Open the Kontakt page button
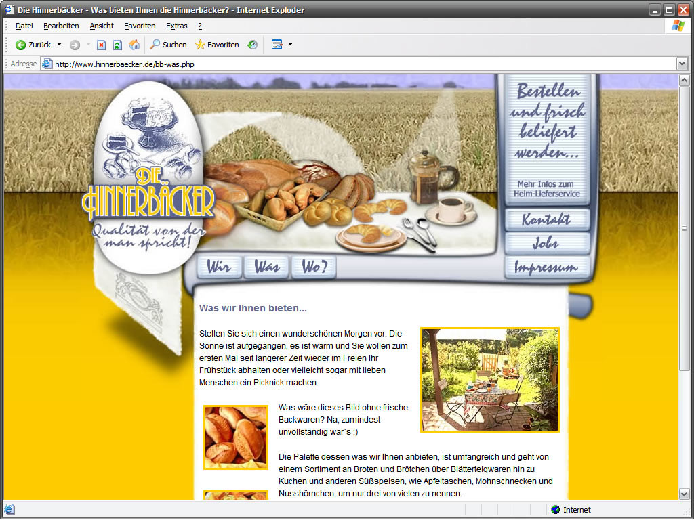 (x=547, y=219)
